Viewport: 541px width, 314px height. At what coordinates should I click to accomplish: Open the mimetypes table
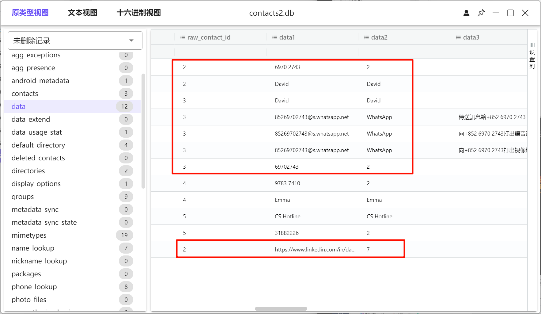(x=29, y=235)
